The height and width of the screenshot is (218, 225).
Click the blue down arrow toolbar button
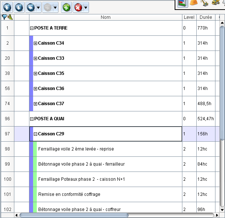tap(19, 7)
